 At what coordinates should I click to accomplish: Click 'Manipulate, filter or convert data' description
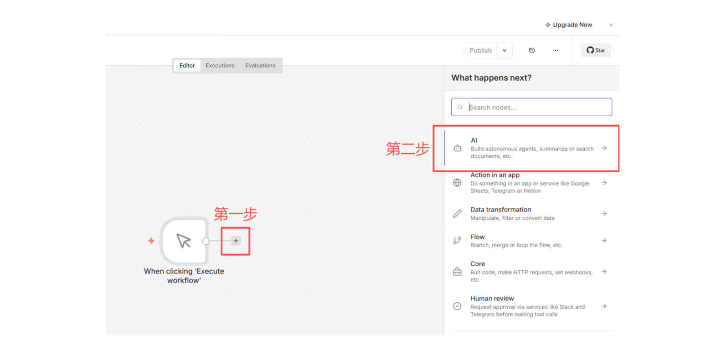pyautogui.click(x=512, y=218)
